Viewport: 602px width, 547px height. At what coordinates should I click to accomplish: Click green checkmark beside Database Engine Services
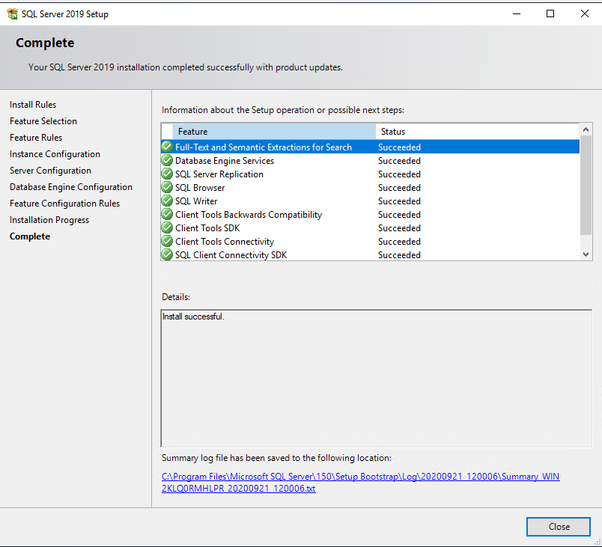point(167,161)
